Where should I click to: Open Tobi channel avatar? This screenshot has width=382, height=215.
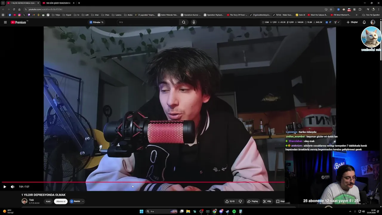[x=24, y=201]
